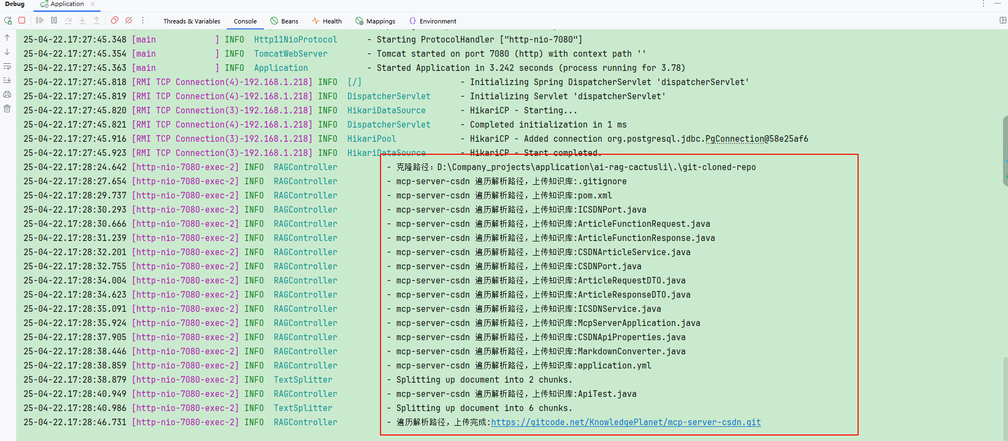Resume program execution
This screenshot has height=441, width=1008.
40,20
